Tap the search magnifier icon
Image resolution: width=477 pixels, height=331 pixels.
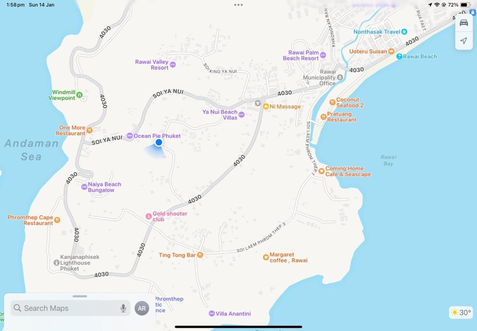tap(17, 308)
